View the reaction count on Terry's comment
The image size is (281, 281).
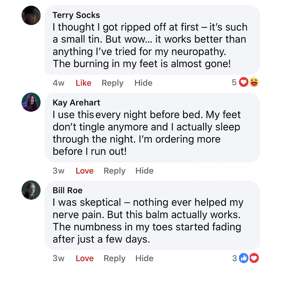pyautogui.click(x=234, y=83)
